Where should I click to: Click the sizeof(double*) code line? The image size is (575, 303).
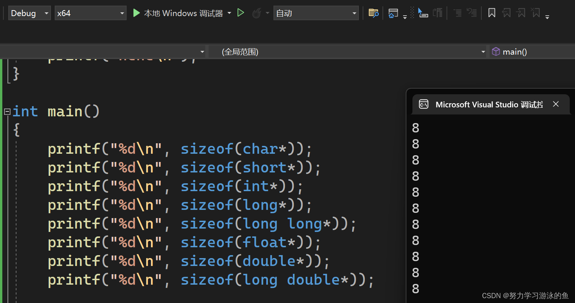coord(189,261)
